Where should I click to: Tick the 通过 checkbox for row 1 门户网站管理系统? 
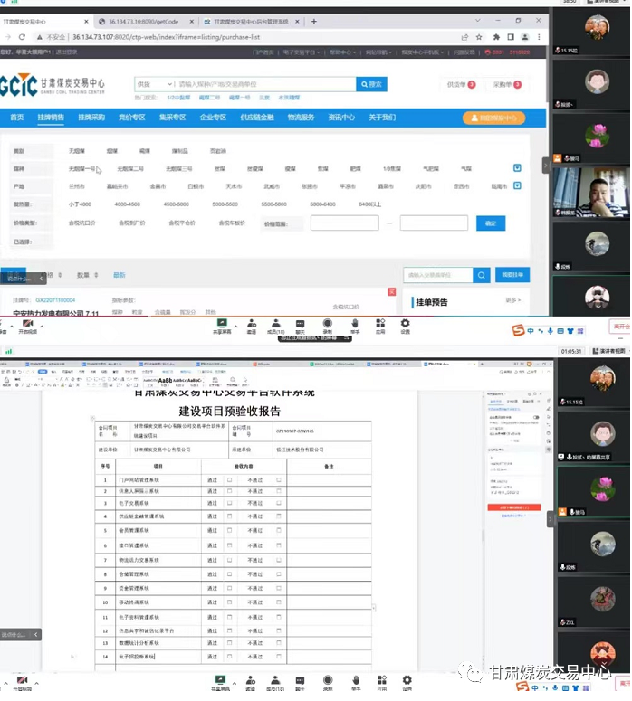point(230,479)
